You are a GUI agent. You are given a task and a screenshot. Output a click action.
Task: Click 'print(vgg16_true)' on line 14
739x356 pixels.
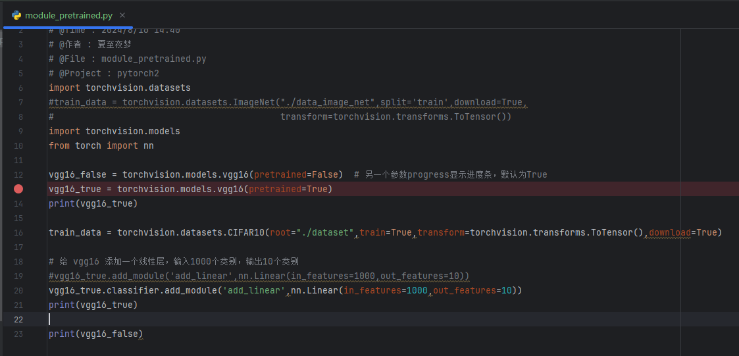[x=93, y=204]
